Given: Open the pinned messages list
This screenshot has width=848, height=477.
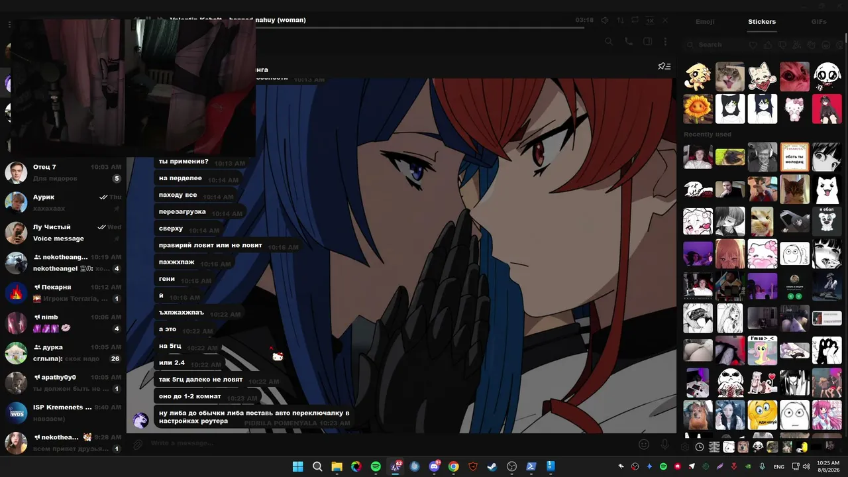Looking at the screenshot, I should (664, 66).
